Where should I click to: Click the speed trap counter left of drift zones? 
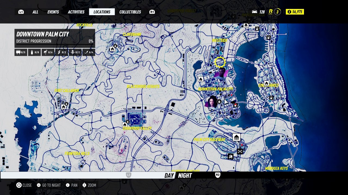(x=62, y=52)
